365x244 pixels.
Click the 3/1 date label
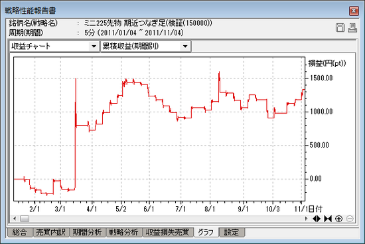(x=60, y=209)
